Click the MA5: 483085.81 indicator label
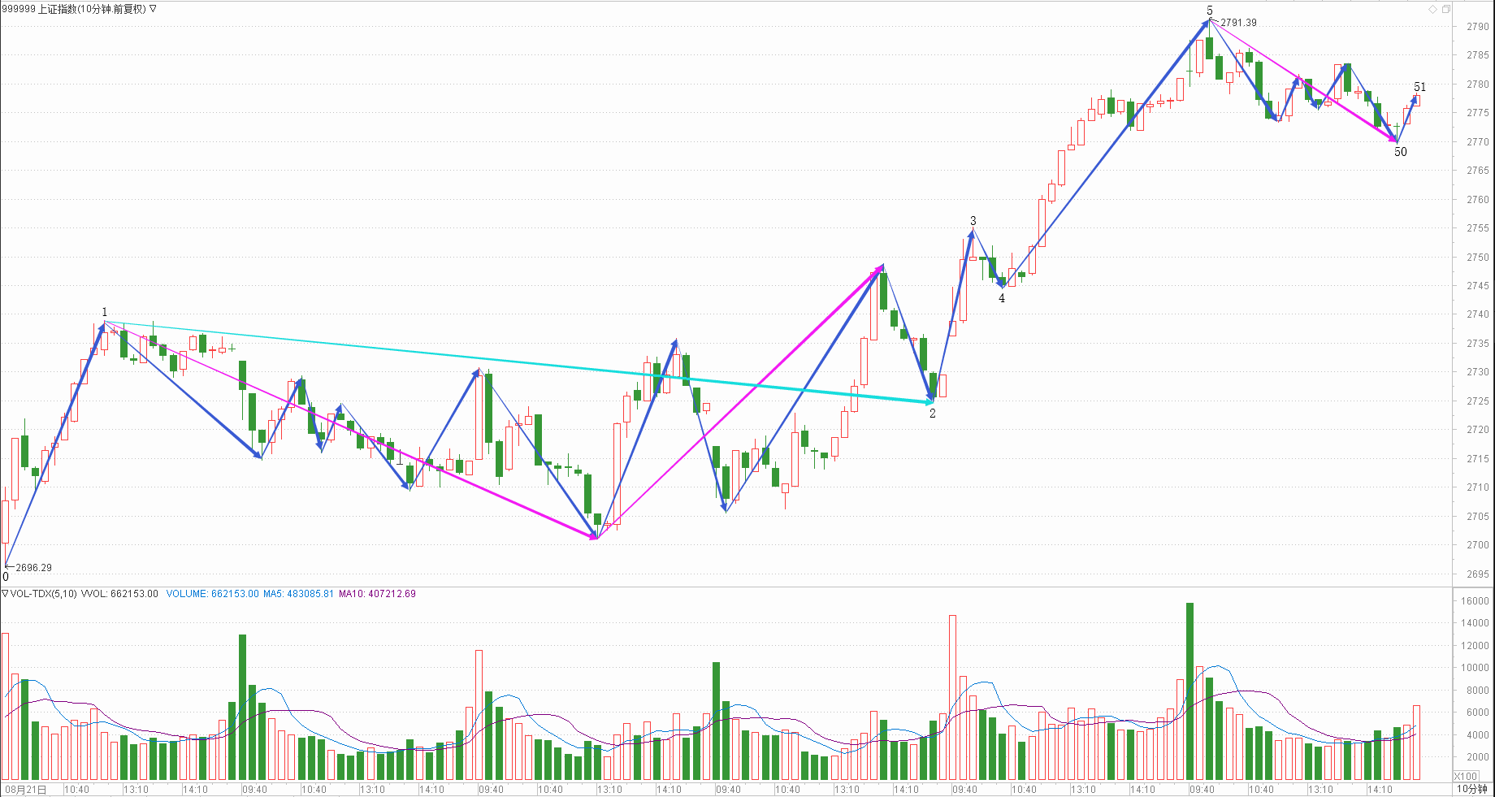The image size is (1495, 797). [x=298, y=594]
